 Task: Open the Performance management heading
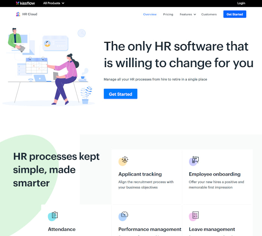click(x=150, y=229)
